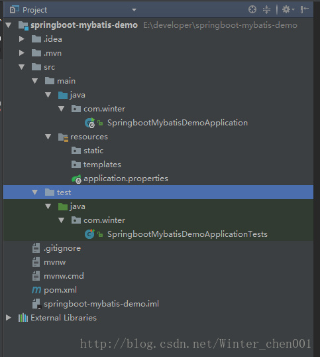320x357 pixels.
Task: Select springboot-mybatis-demo.iml file
Action: 95,304
